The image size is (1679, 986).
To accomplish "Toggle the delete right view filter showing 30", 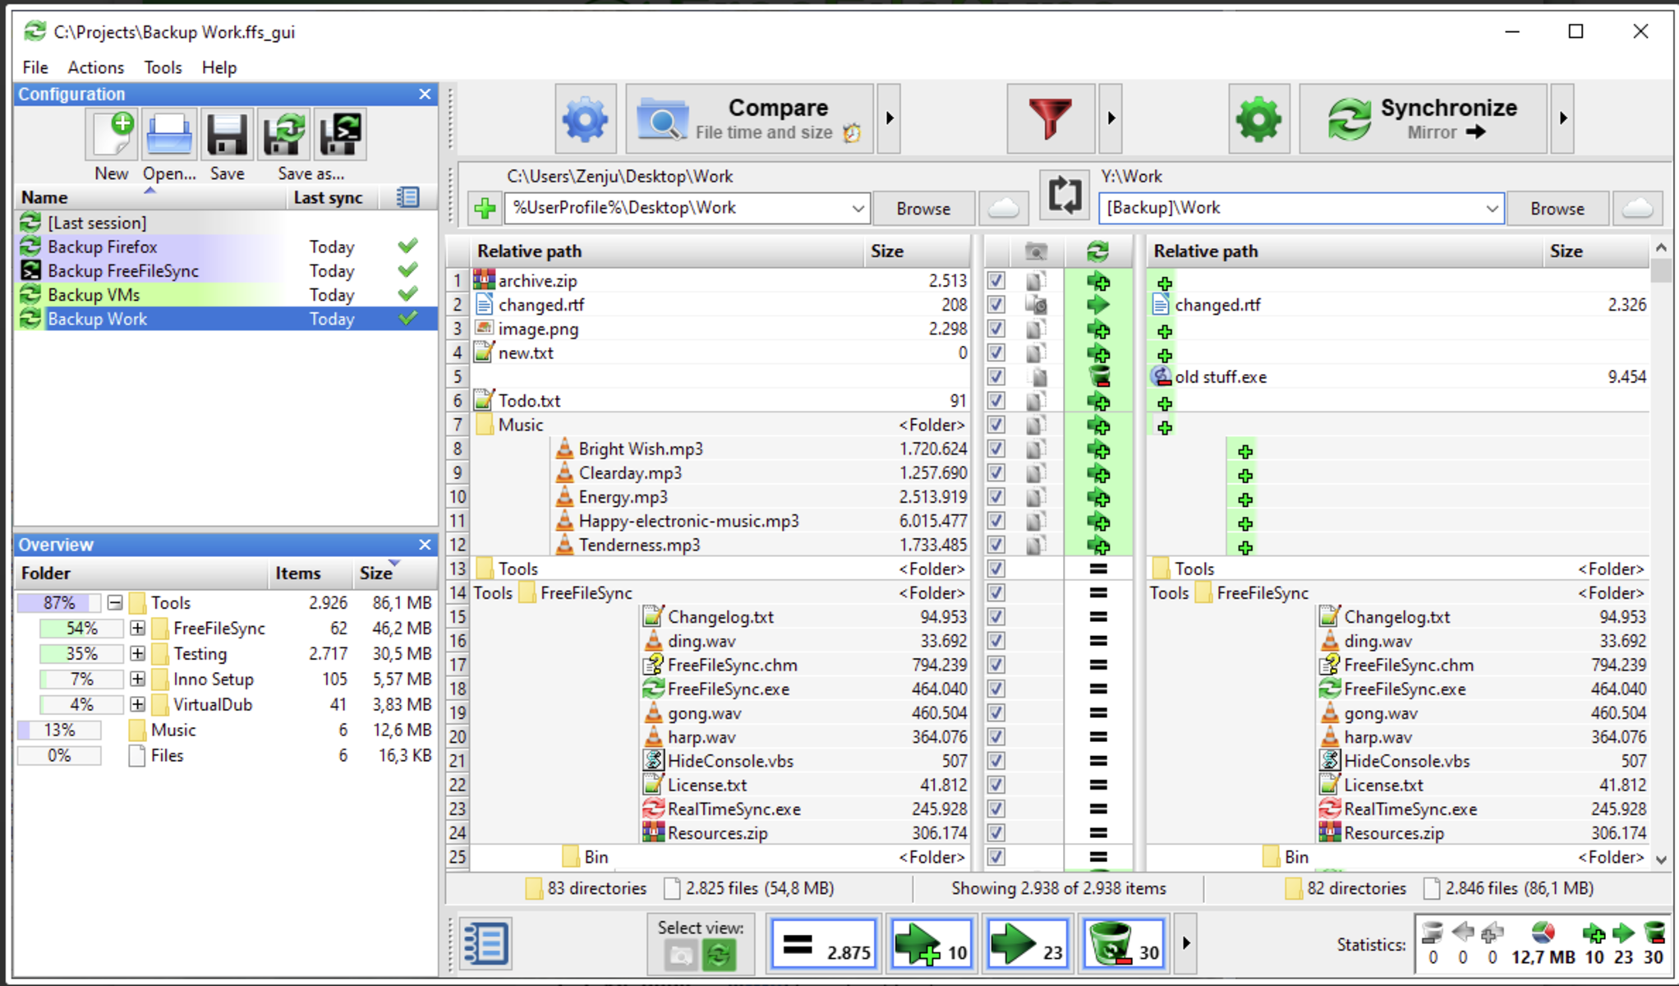I will click(1125, 944).
